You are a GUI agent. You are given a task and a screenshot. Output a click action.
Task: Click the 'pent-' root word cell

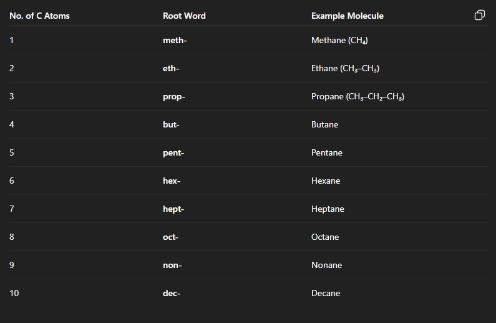pos(173,152)
